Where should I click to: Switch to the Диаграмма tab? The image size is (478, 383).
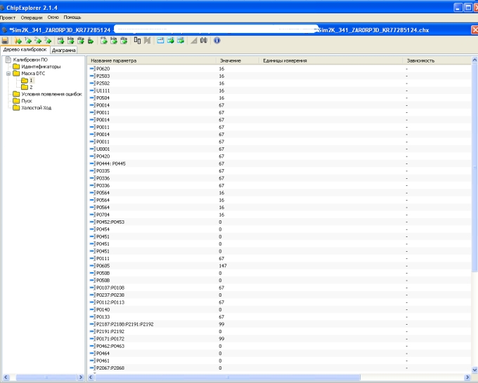[x=64, y=51]
